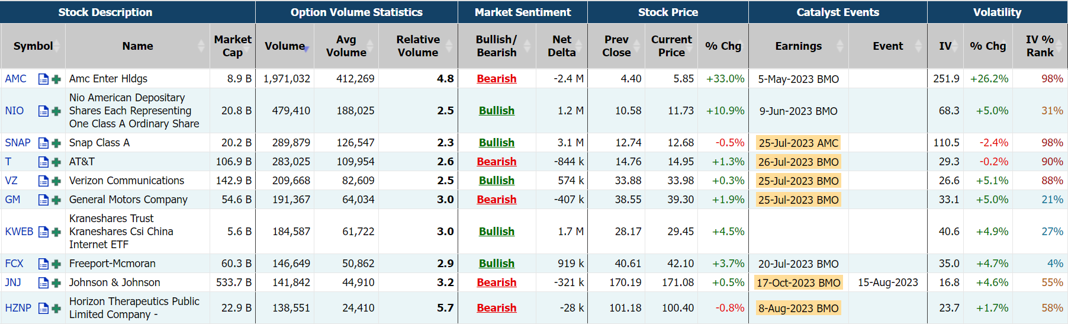1068x324 pixels.
Task: Sort by the Earnings column header
Action: (x=798, y=46)
